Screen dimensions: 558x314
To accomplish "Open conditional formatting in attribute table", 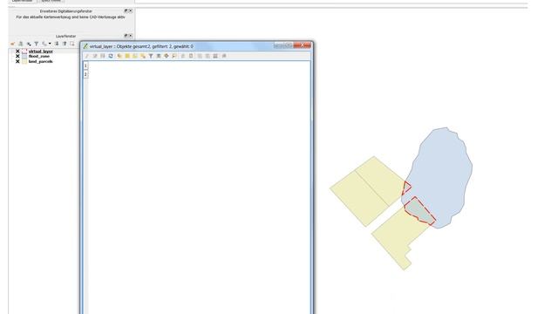I will tap(224, 56).
